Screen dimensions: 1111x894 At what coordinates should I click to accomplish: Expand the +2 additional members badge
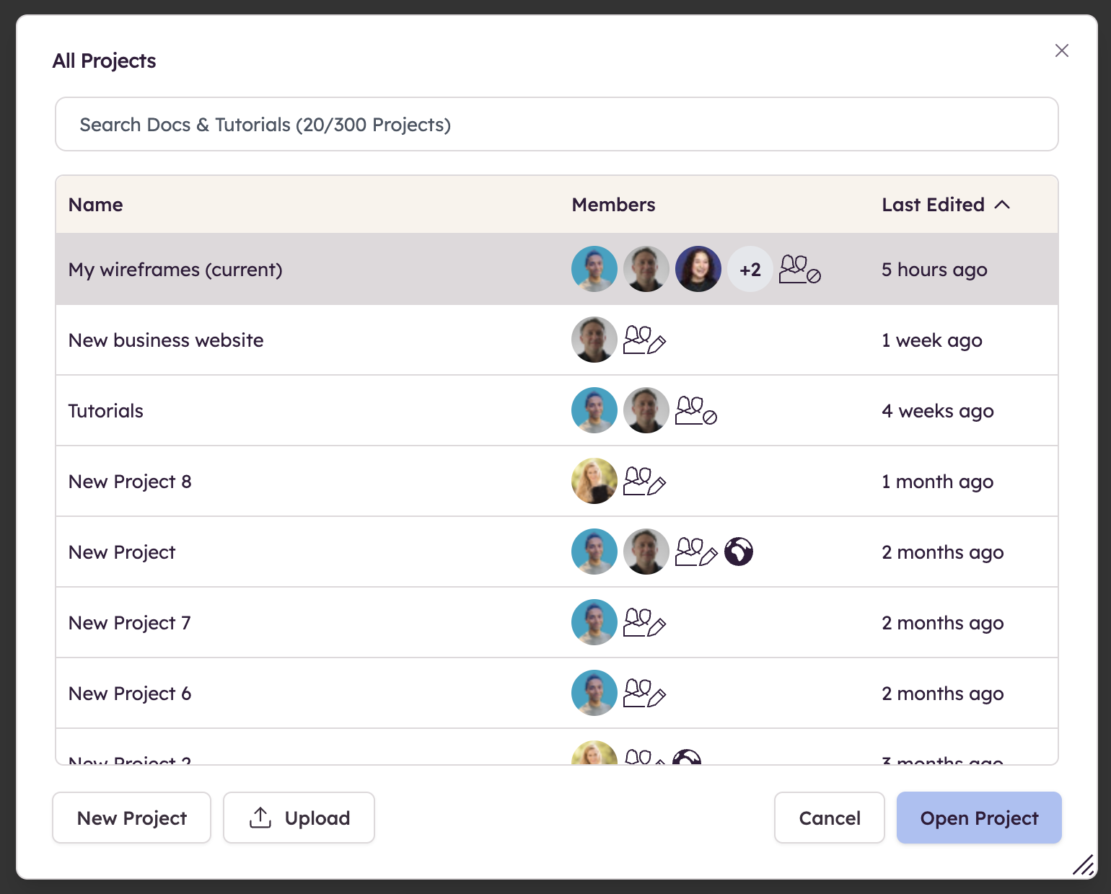[750, 270]
